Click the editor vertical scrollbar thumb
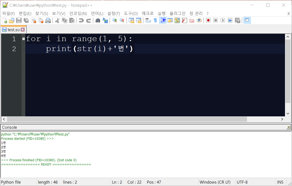The height and width of the screenshot is (186, 292). 288,71
